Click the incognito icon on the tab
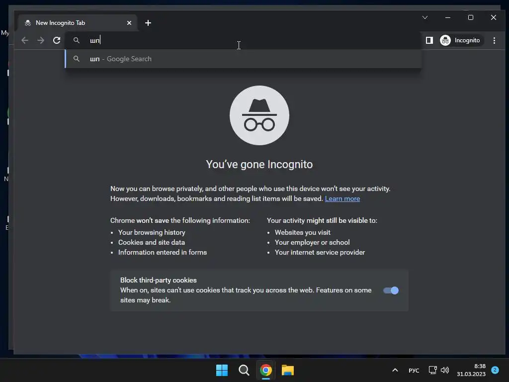Screen dimensions: 509x382 click(28, 23)
